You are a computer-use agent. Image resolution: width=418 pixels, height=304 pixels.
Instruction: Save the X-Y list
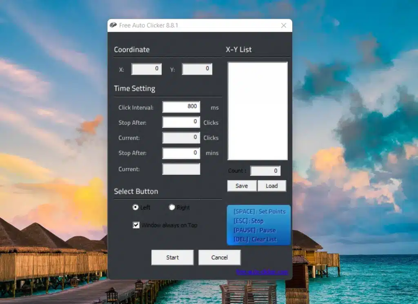click(x=242, y=186)
